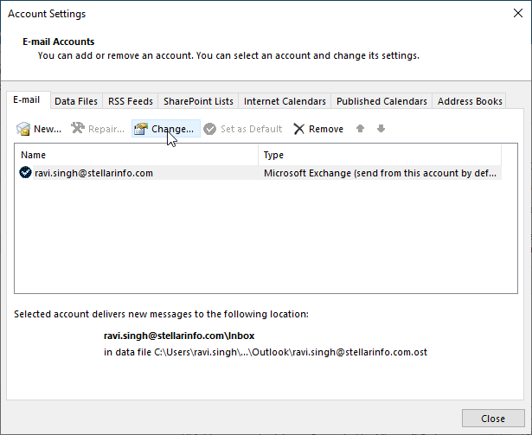Screen dimensions: 532x435
Task: Click the Microsoft Exchange type cell
Action: [380, 173]
